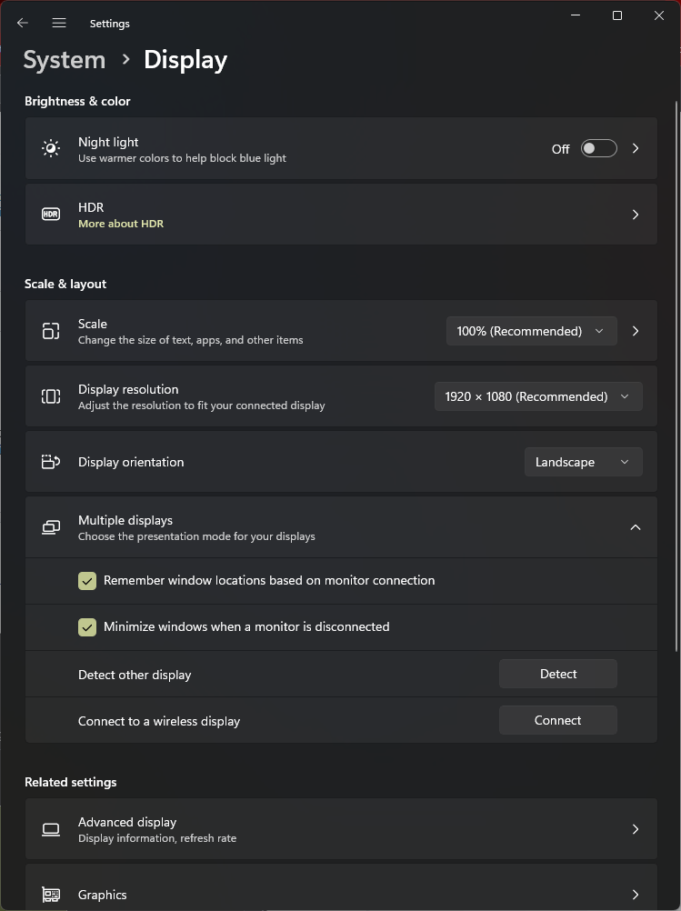Click the Graphics icon
Image resolution: width=681 pixels, height=911 pixels.
[x=51, y=895]
